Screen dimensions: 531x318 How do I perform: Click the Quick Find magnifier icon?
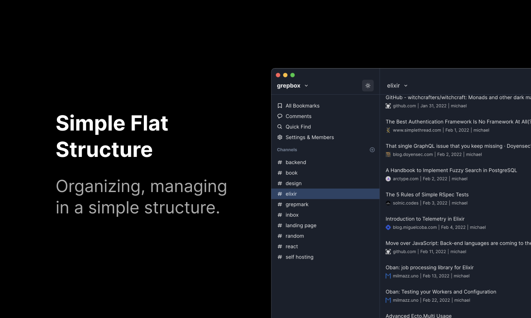tap(280, 127)
